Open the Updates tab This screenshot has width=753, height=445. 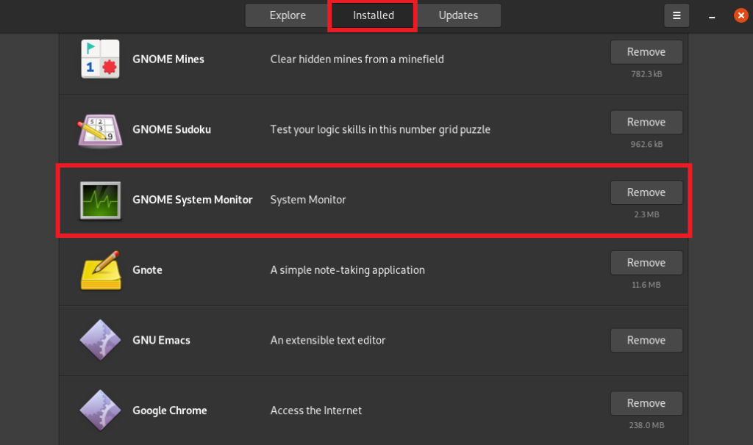[458, 15]
